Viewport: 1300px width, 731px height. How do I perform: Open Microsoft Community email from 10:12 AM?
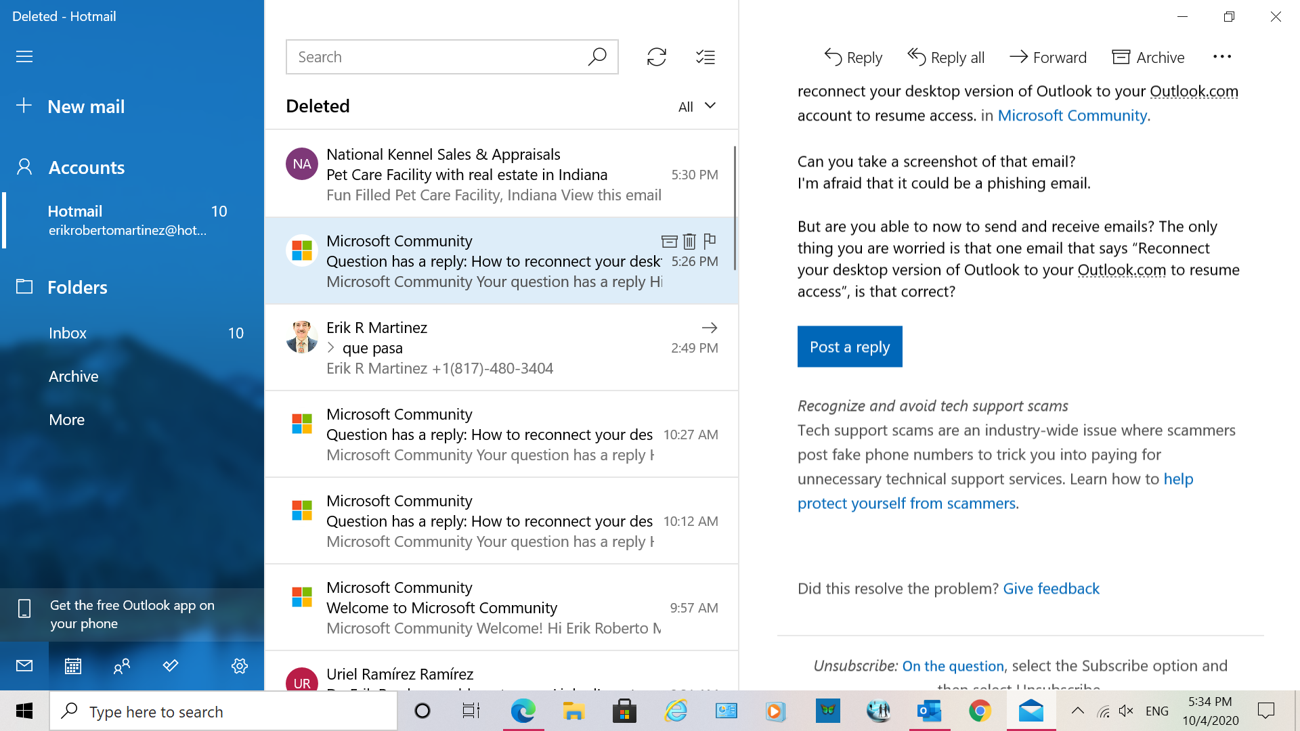click(x=501, y=520)
